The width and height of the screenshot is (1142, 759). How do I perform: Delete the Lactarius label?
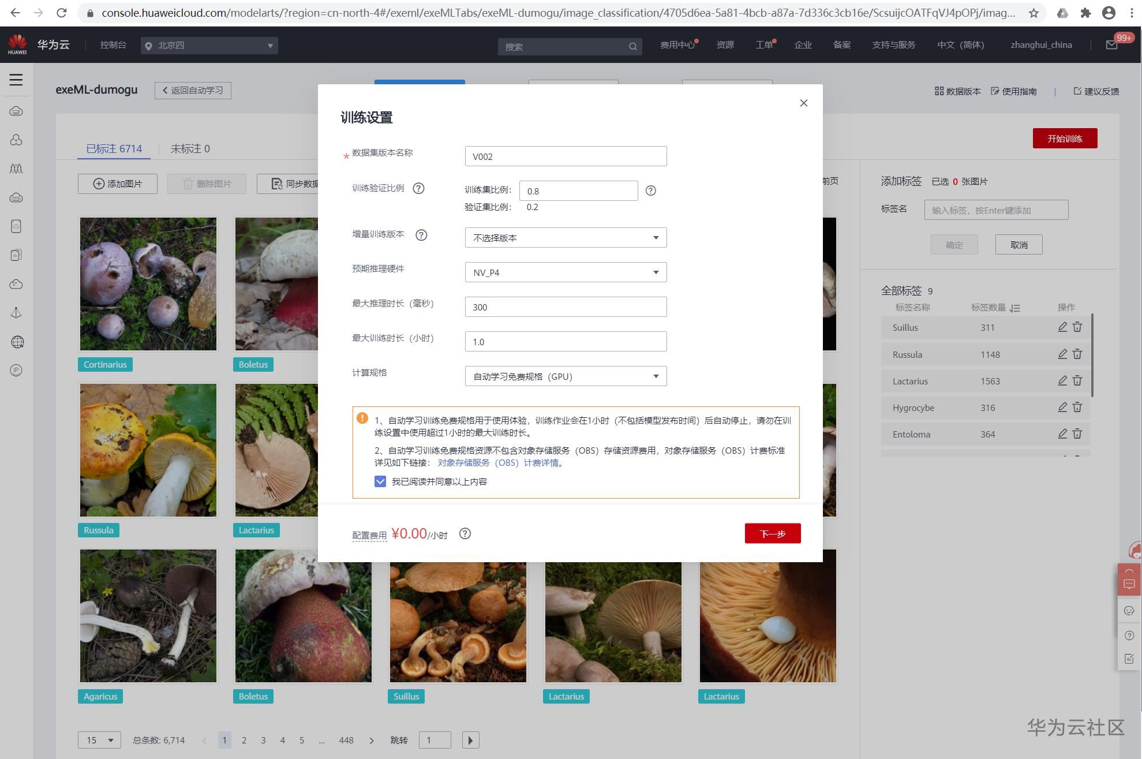click(x=1077, y=381)
